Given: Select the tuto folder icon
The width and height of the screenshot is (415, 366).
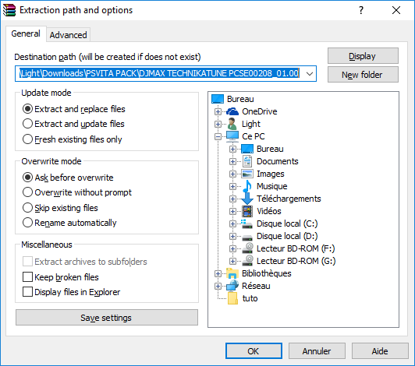Looking at the screenshot, I should pyautogui.click(x=232, y=298).
